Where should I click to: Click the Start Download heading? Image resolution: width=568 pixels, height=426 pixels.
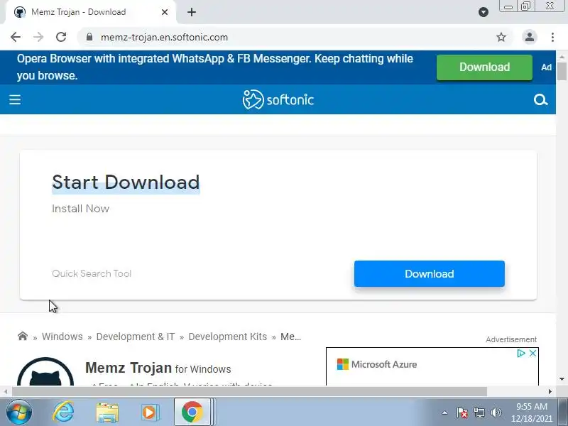click(126, 182)
